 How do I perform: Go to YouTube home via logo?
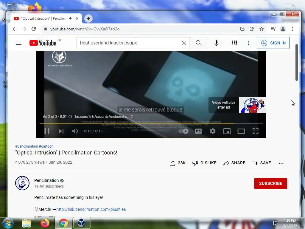[x=43, y=43]
